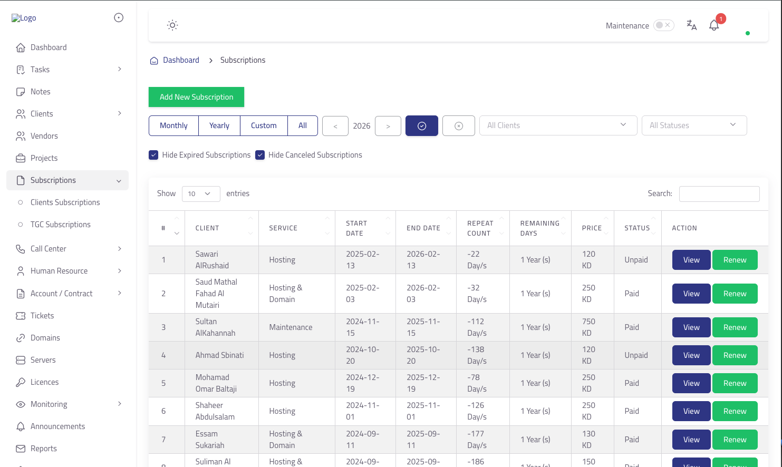The width and height of the screenshot is (782, 467).
Task: Change the show entries count dropdown
Action: click(200, 194)
